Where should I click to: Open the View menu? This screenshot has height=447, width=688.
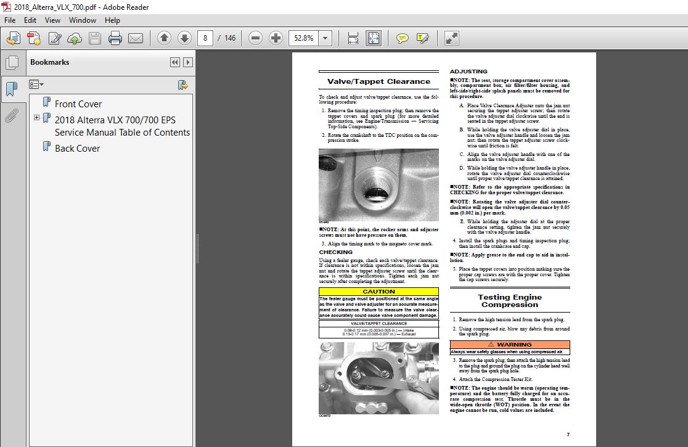pos(52,20)
